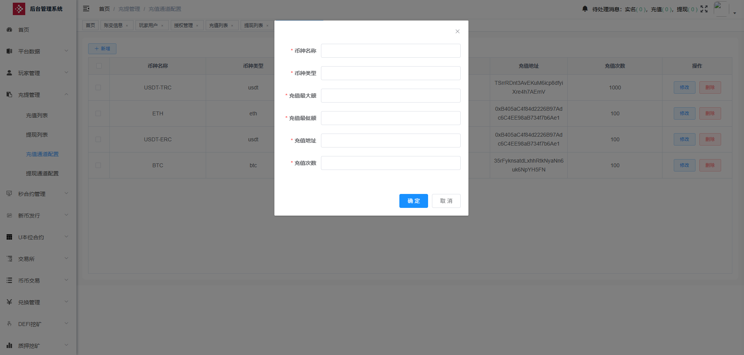The width and height of the screenshot is (744, 355).
Task: Click 确定 to confirm the dialog
Action: click(414, 201)
